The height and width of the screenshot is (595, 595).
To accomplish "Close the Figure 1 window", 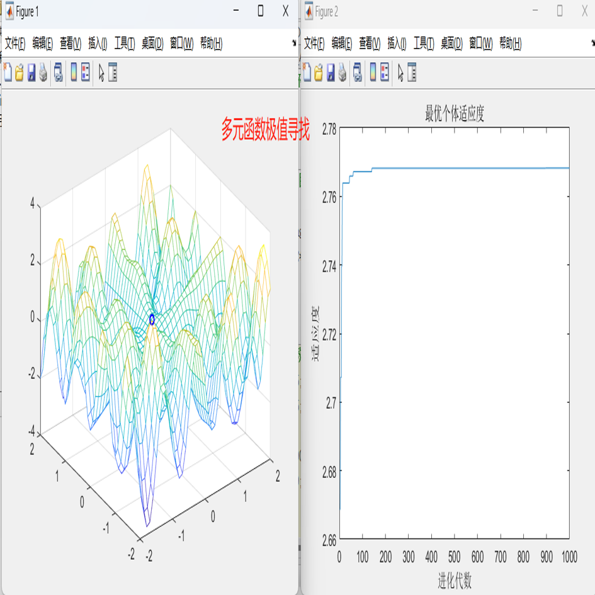I will (x=285, y=11).
